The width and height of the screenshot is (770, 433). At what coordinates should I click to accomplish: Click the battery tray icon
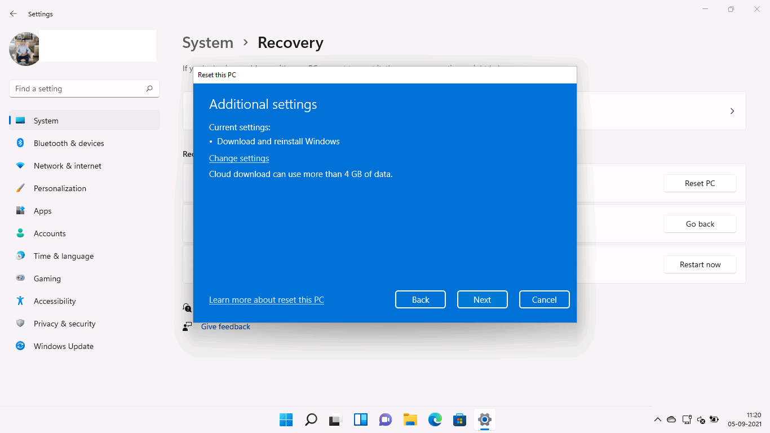click(714, 419)
